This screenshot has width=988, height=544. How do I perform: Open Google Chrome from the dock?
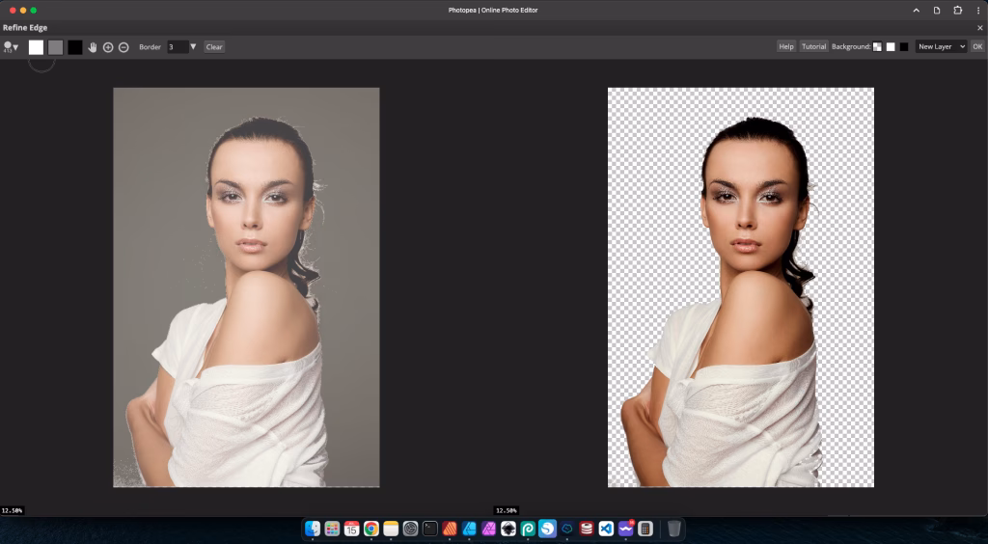click(x=371, y=529)
